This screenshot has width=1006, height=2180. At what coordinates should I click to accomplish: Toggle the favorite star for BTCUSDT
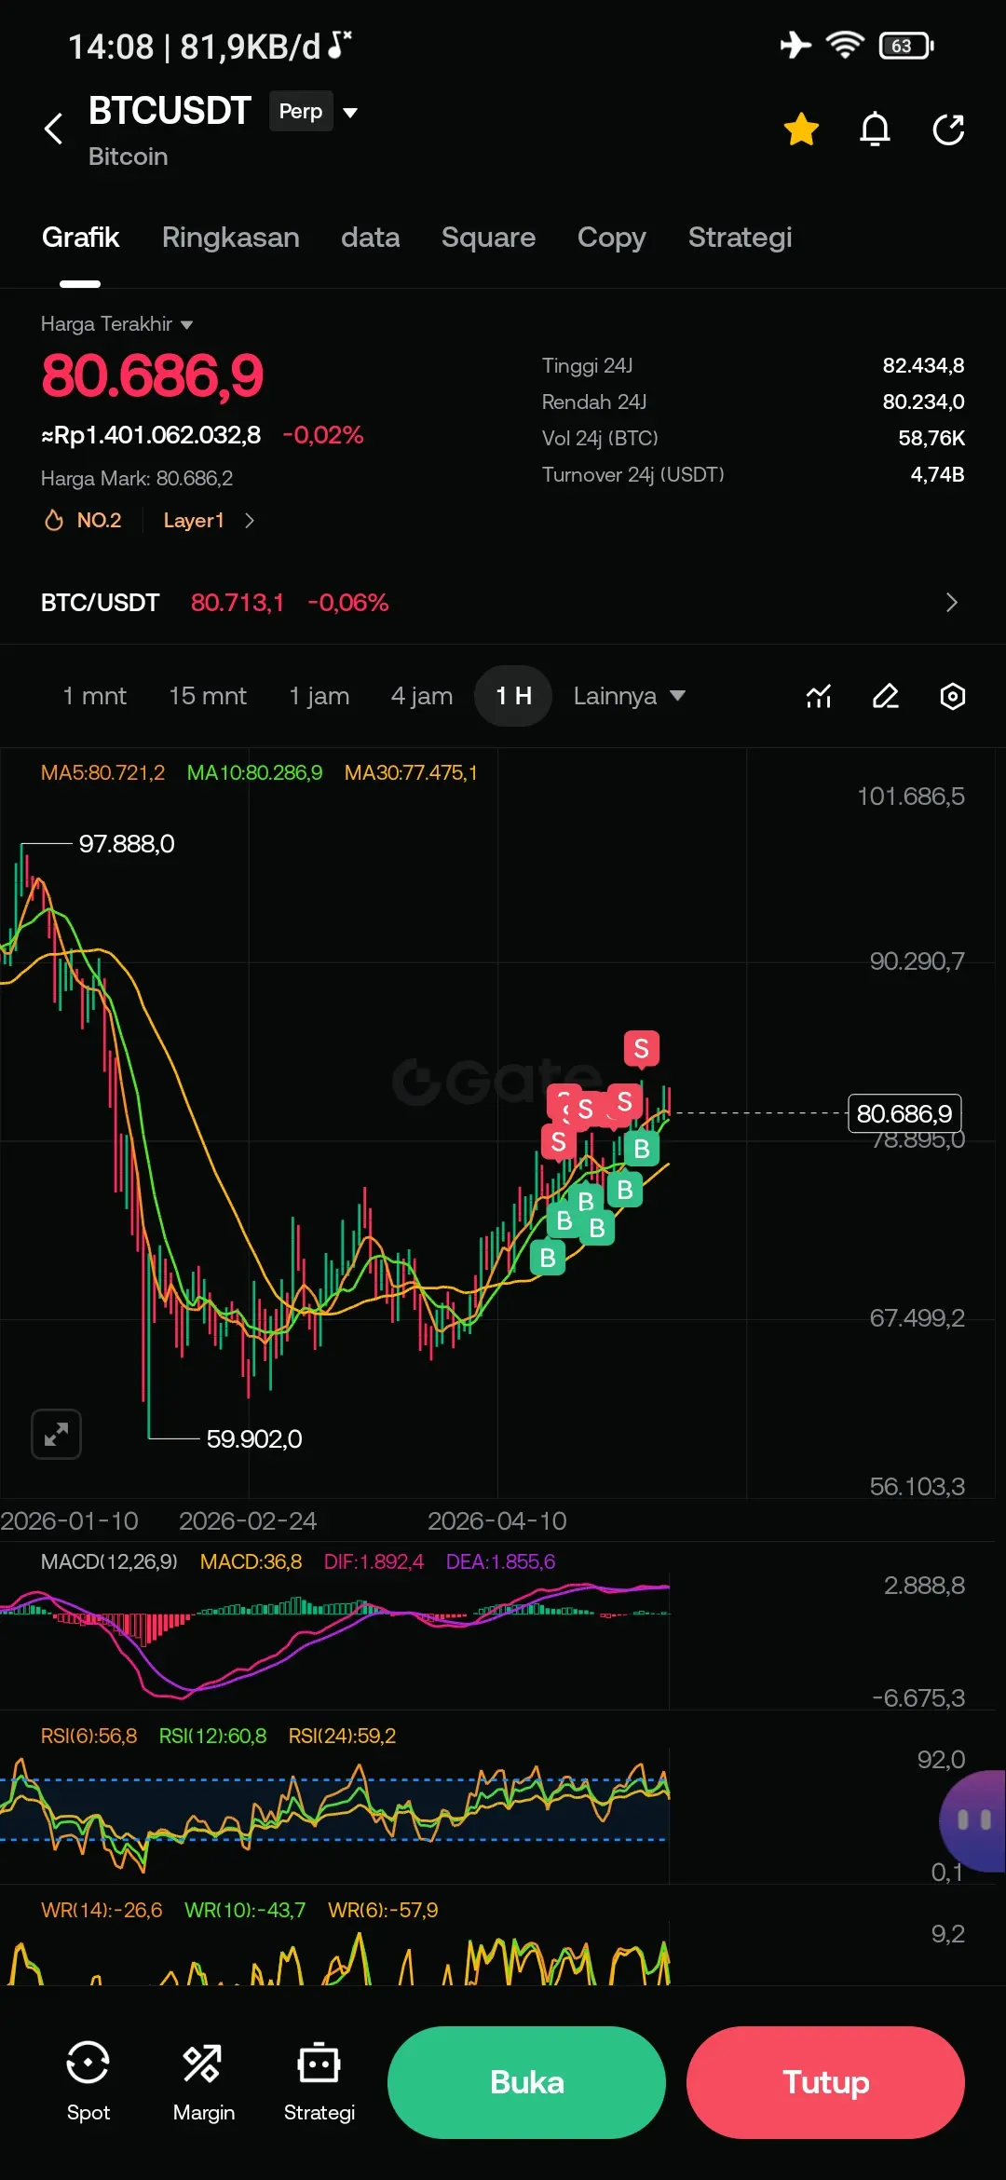tap(801, 129)
